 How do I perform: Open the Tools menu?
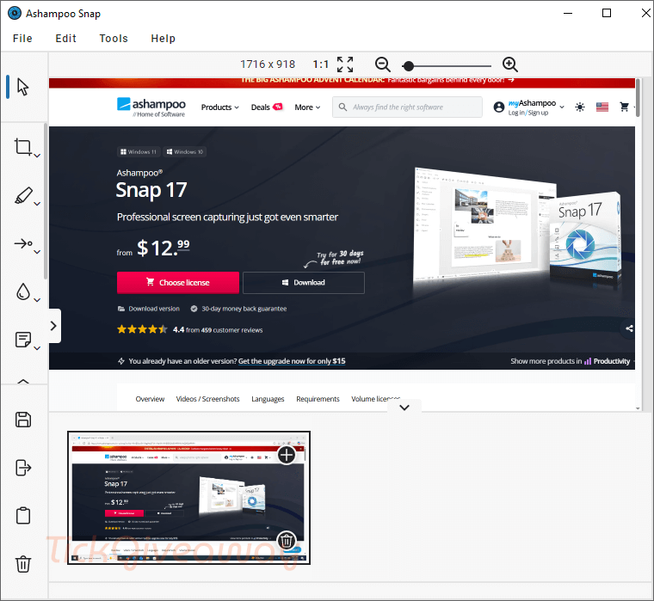pyautogui.click(x=114, y=39)
